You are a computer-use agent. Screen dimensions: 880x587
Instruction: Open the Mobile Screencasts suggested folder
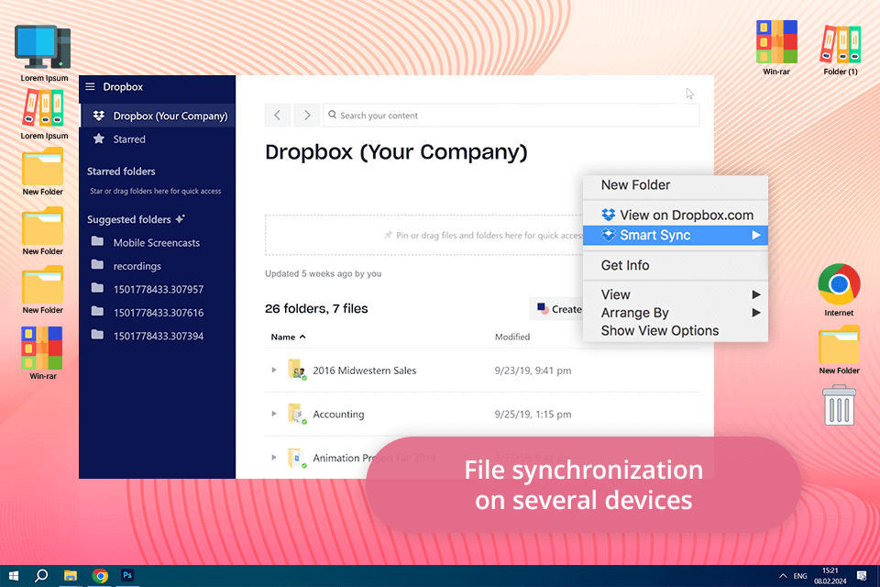pyautogui.click(x=156, y=243)
